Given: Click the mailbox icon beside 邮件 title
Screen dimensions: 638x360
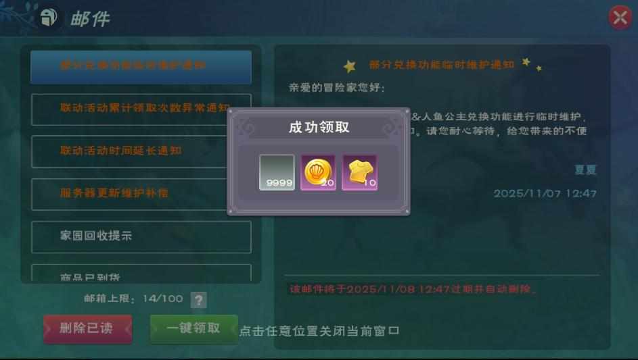Looking at the screenshot, I should click(x=49, y=17).
